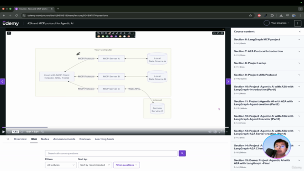
Task: Open a new browser tab
Action: 58,9
